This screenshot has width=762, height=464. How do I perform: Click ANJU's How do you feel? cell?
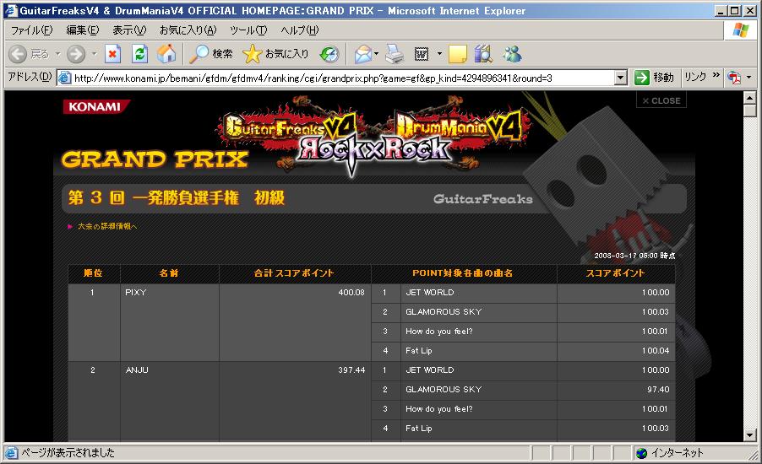pos(479,409)
